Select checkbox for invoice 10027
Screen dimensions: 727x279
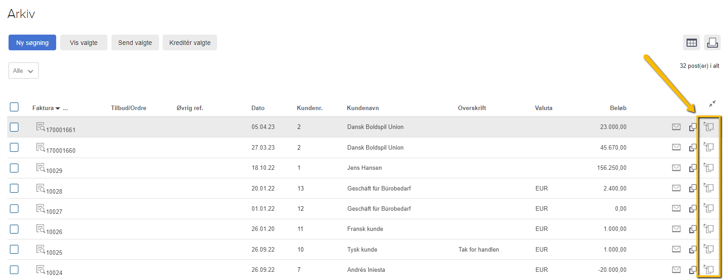click(14, 209)
